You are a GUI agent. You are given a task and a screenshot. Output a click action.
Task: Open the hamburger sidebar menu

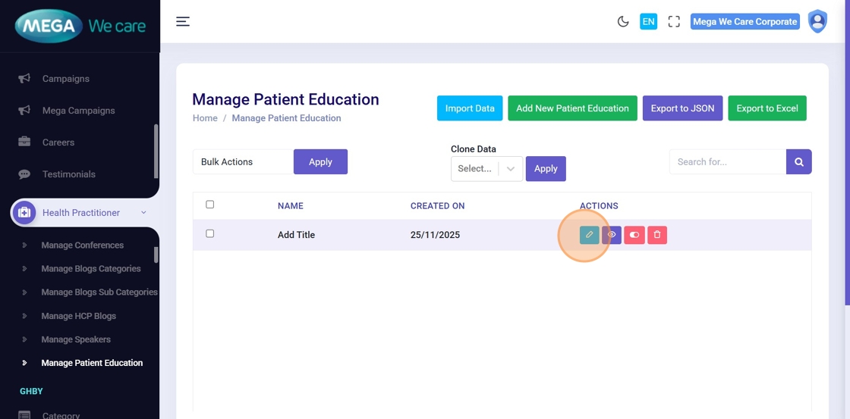coord(183,22)
